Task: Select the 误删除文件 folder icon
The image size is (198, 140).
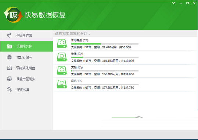Action: pyautogui.click(x=10, y=46)
